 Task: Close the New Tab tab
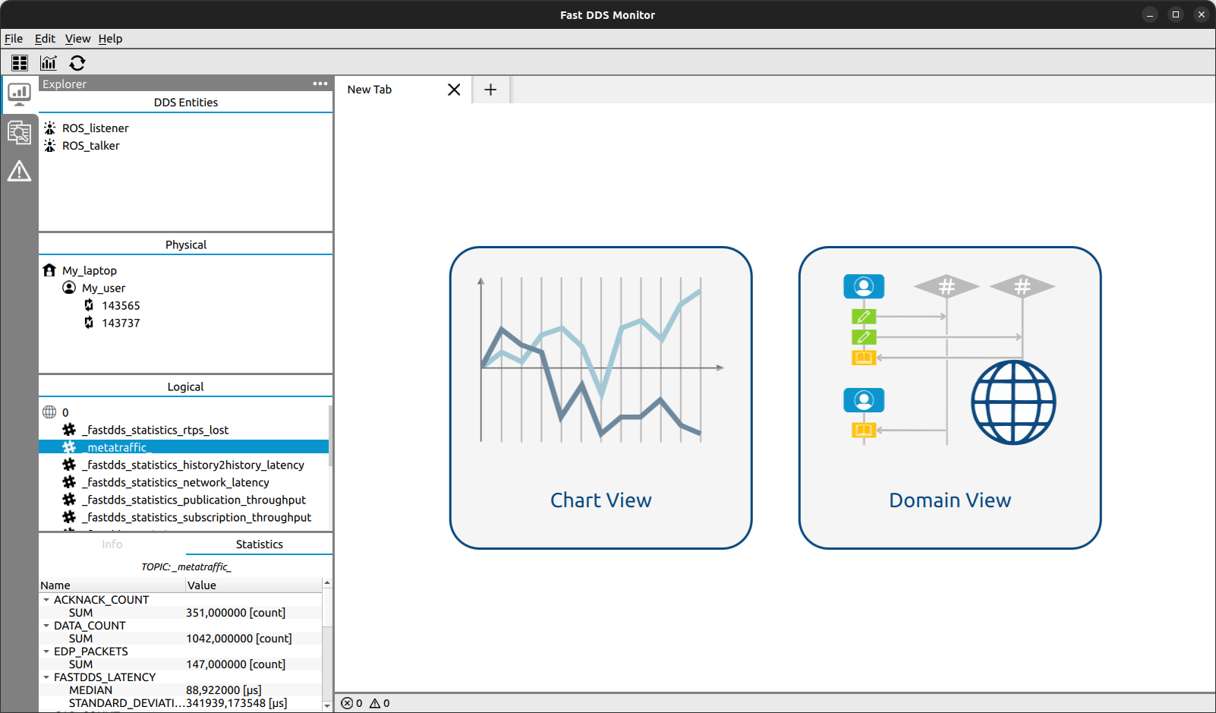tap(454, 90)
